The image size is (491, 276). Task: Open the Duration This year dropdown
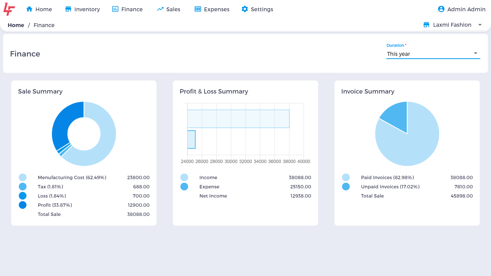[x=433, y=54]
